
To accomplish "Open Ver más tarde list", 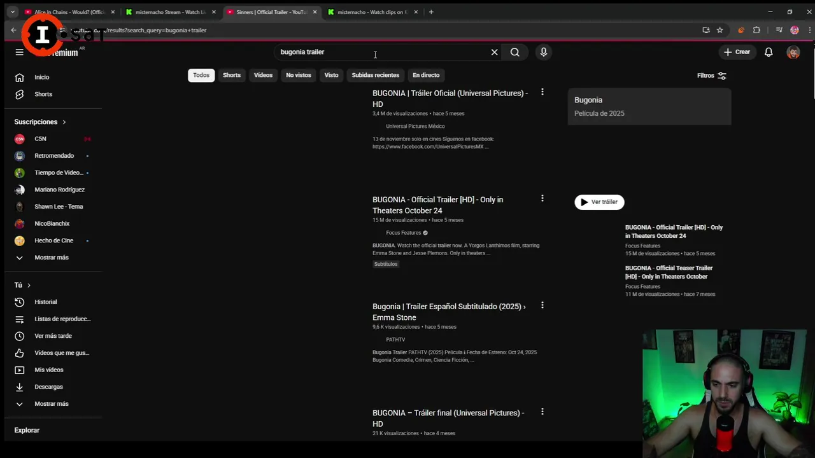I will point(53,336).
